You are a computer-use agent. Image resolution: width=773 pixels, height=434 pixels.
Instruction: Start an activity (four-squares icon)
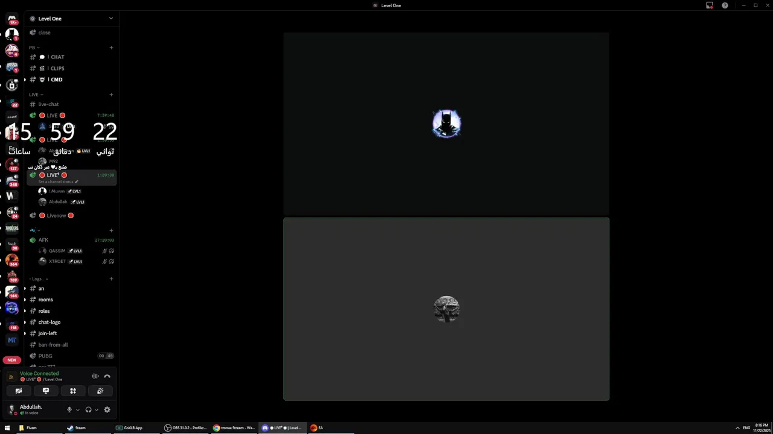[x=73, y=391]
